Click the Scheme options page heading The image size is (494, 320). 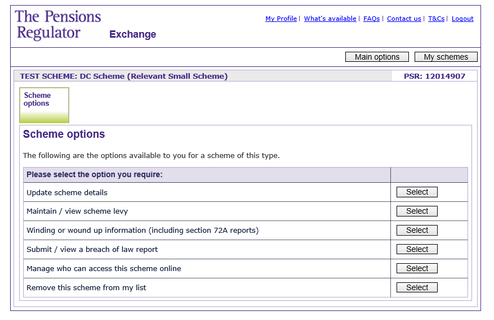pyautogui.click(x=64, y=134)
